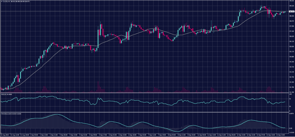Click the separator between price chart and RSI

[144, 93]
